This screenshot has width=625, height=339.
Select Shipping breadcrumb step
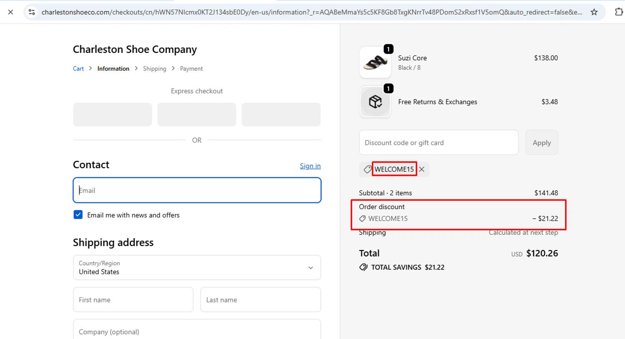155,69
